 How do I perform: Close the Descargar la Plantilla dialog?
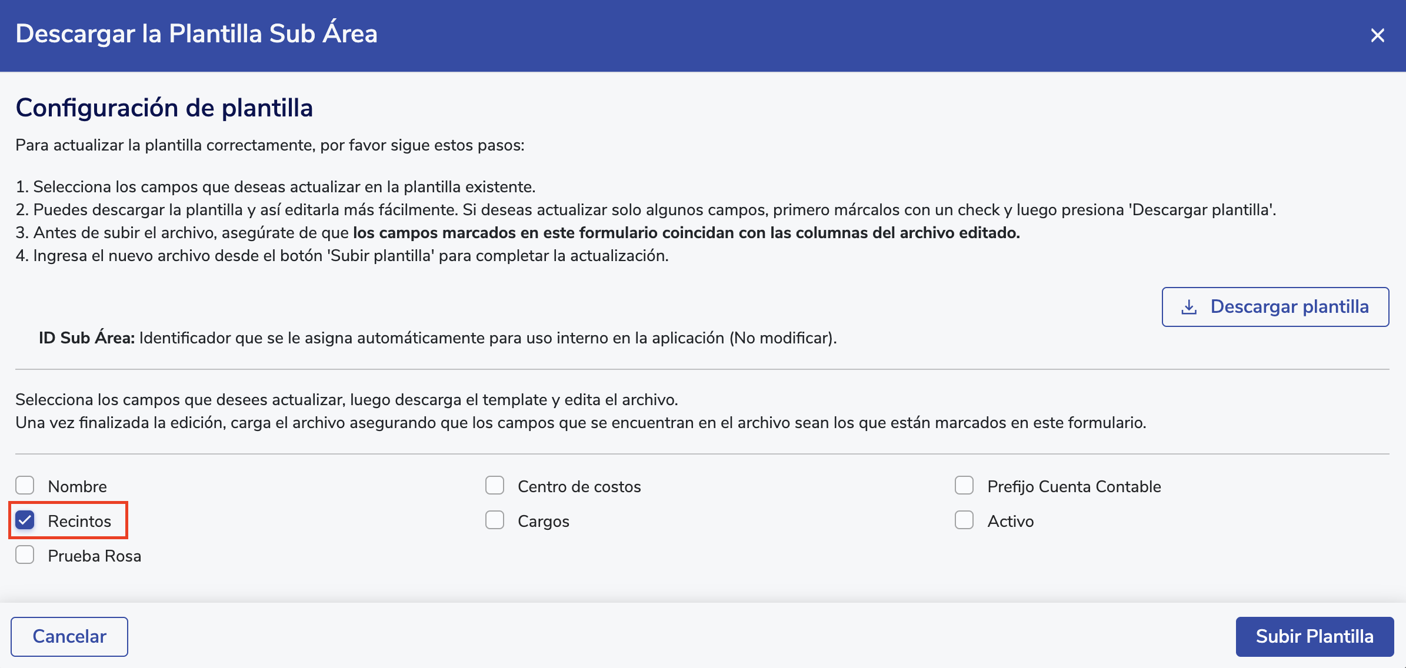pyautogui.click(x=1377, y=35)
